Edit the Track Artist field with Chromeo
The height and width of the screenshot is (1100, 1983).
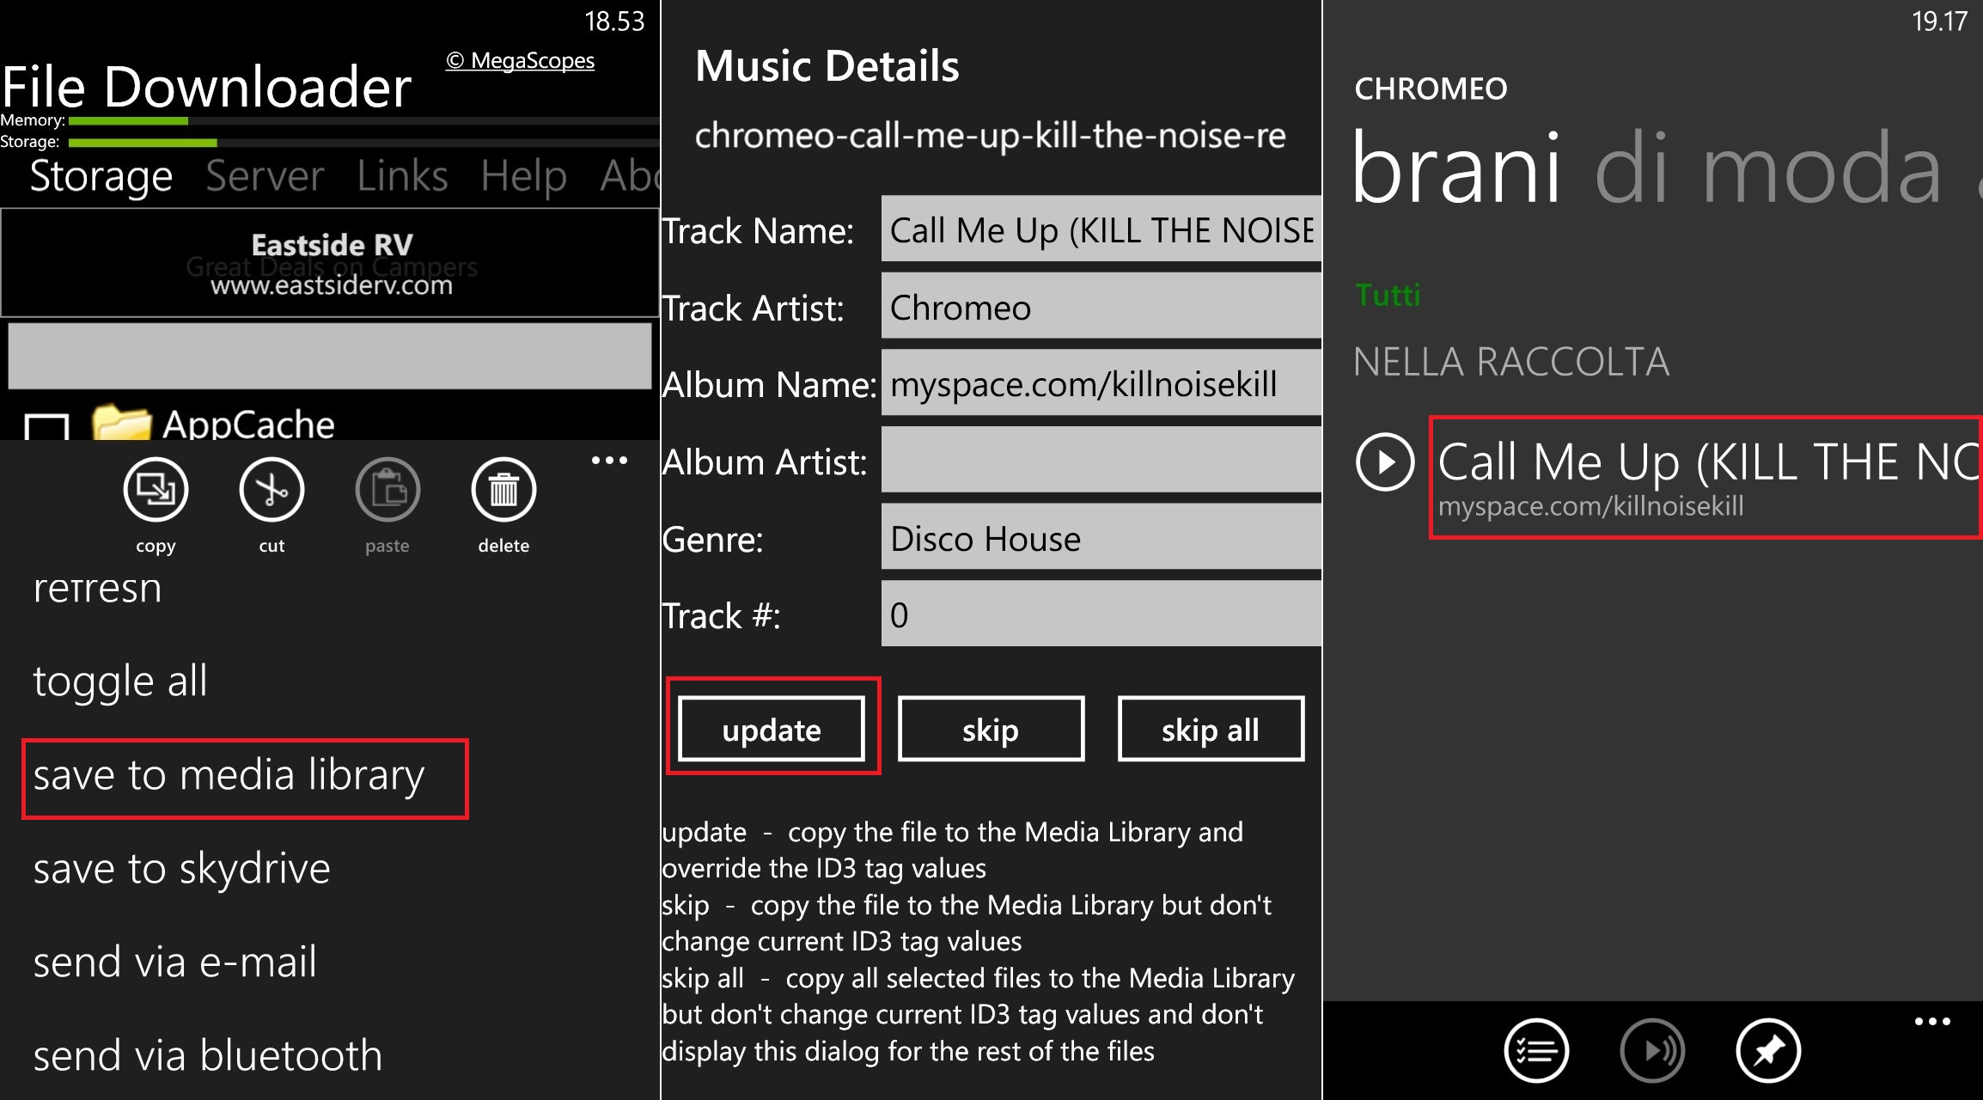tap(1101, 306)
